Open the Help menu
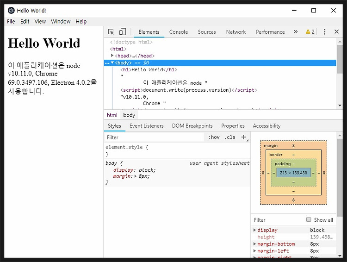 (81, 21)
